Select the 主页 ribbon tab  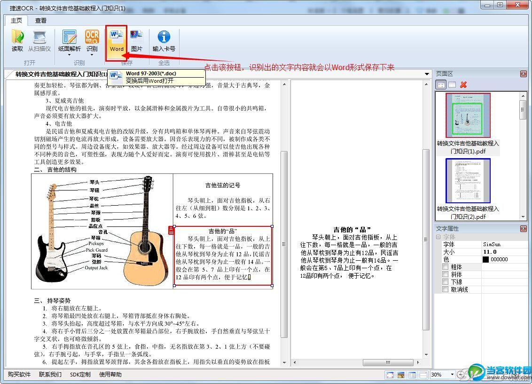tap(16, 20)
